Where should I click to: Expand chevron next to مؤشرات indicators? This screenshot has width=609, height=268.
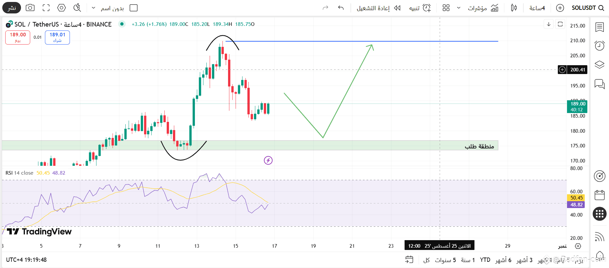(x=459, y=8)
